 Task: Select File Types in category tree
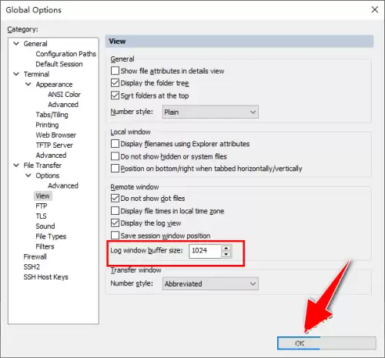[51, 236]
